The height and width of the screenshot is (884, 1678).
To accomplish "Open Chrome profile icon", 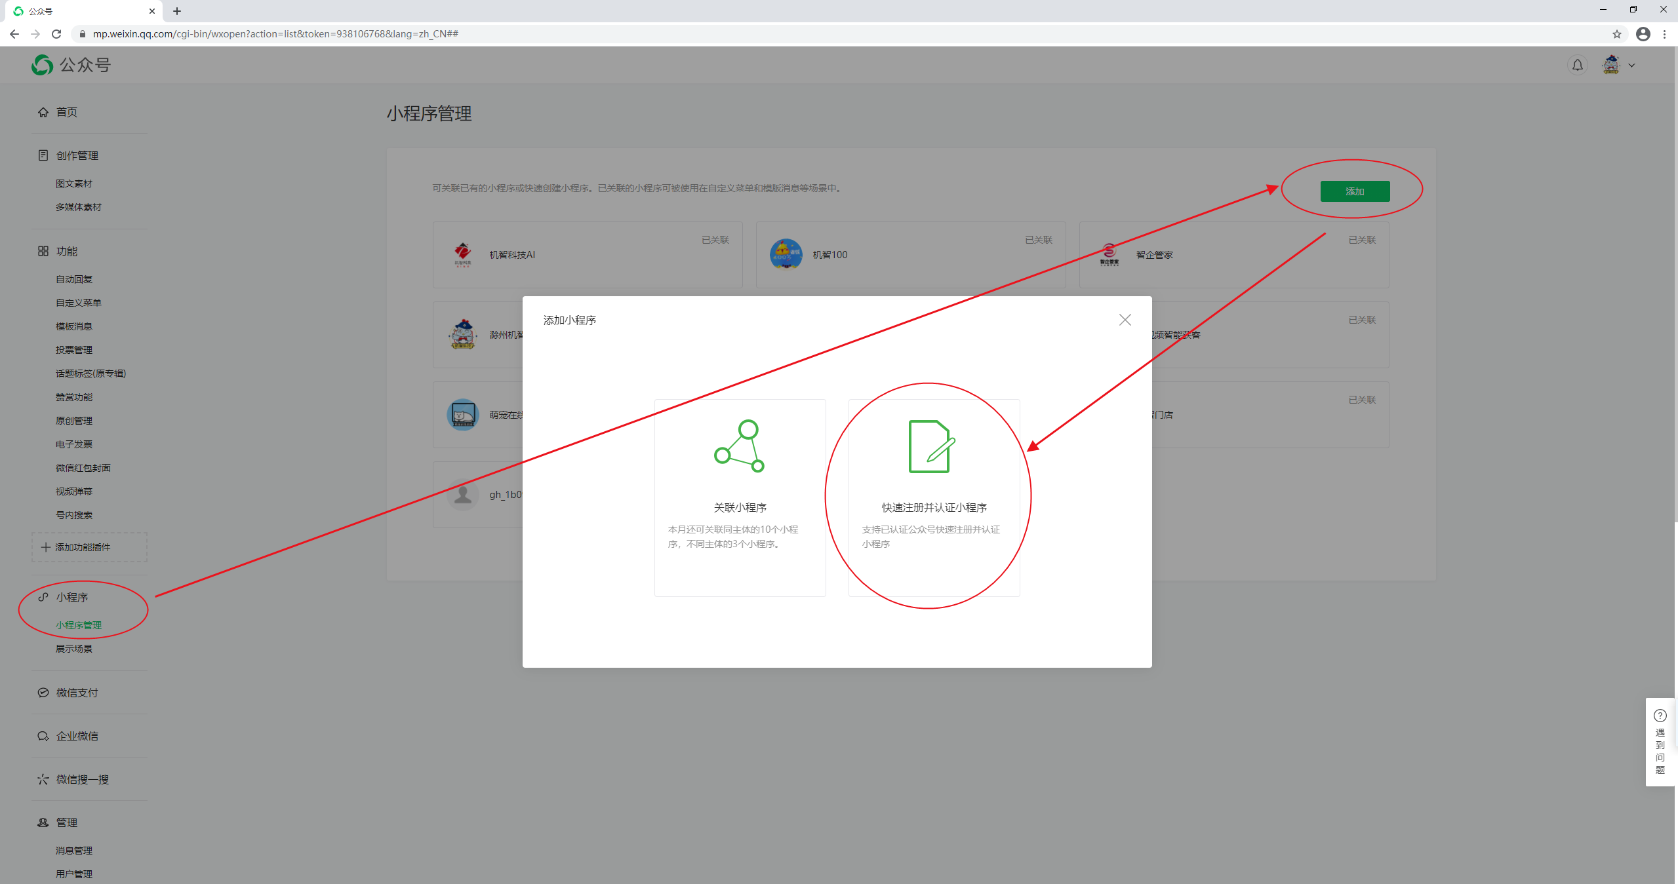I will (x=1643, y=34).
